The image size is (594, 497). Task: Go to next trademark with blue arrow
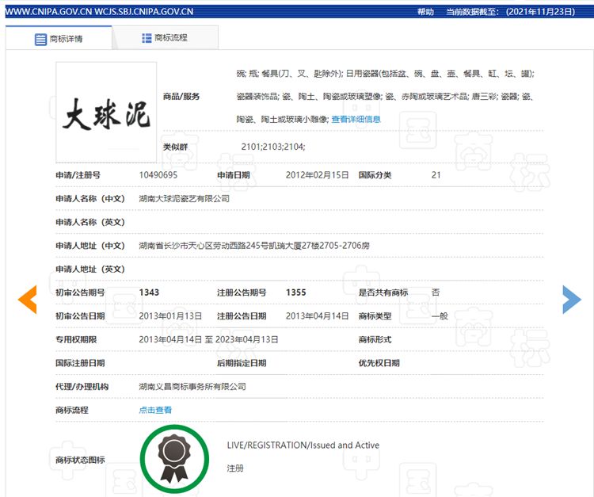571,299
